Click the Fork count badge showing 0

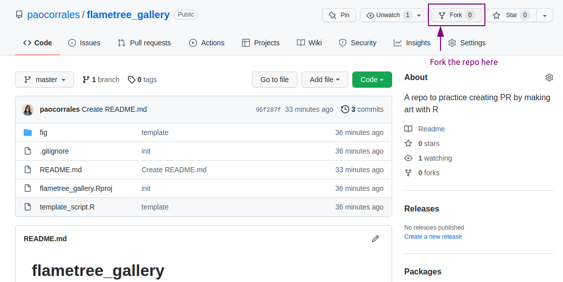[x=470, y=15]
